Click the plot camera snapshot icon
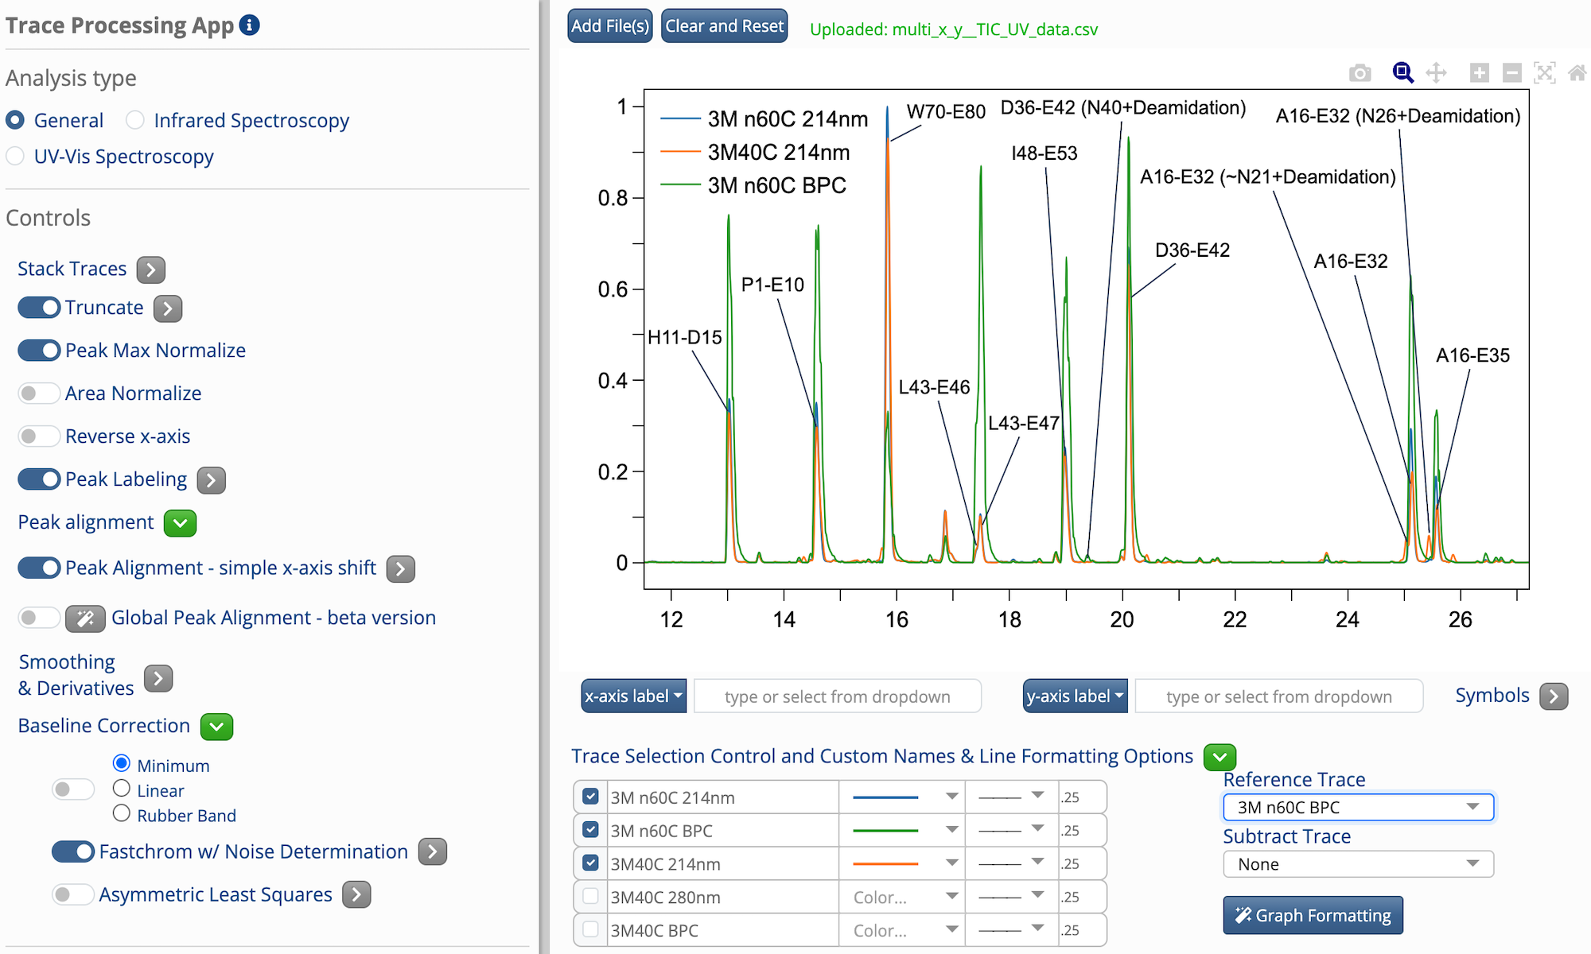Screen dimensions: 1591x954 tap(1360, 74)
